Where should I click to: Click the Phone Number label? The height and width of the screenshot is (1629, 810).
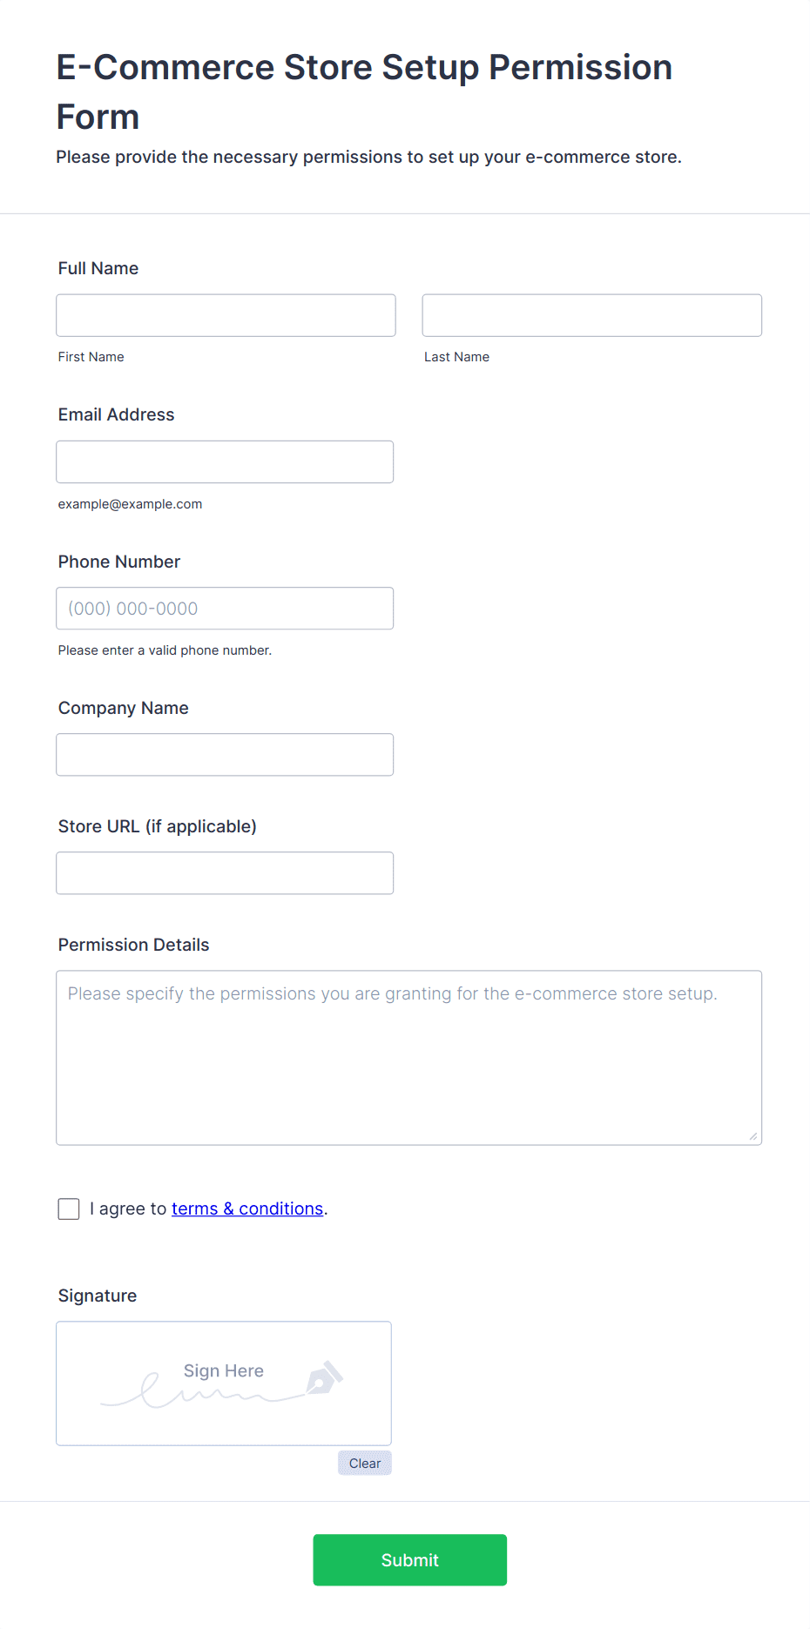point(119,562)
